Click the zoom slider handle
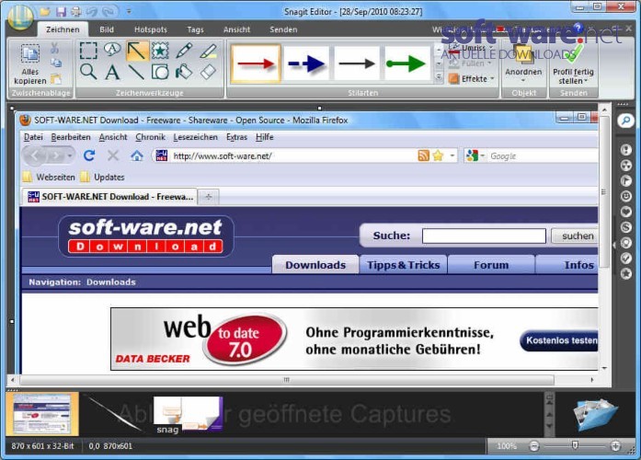Screen dimensions: 641x460 [575, 445]
